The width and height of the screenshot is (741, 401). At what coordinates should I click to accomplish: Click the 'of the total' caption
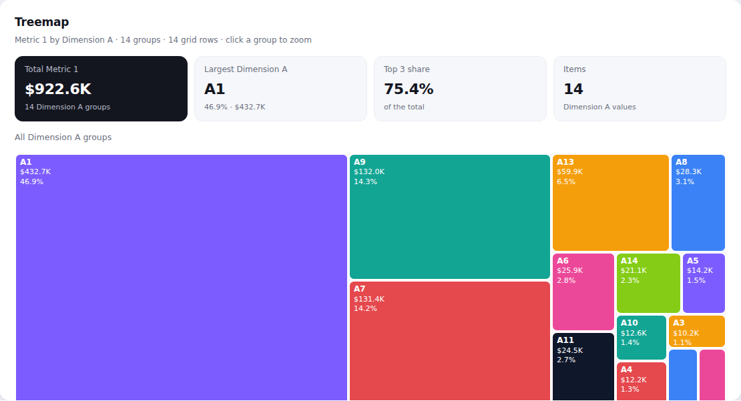coord(404,107)
